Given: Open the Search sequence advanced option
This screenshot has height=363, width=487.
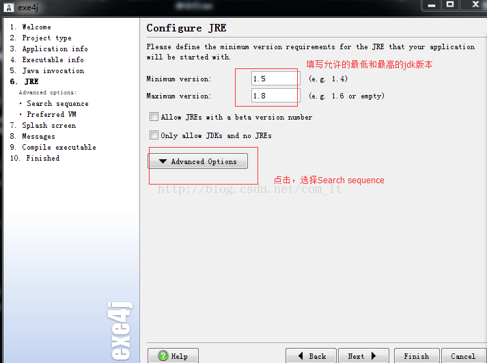Looking at the screenshot, I should tap(57, 103).
